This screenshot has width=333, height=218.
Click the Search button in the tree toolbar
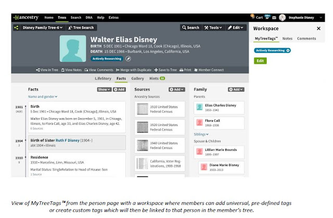click(x=191, y=28)
